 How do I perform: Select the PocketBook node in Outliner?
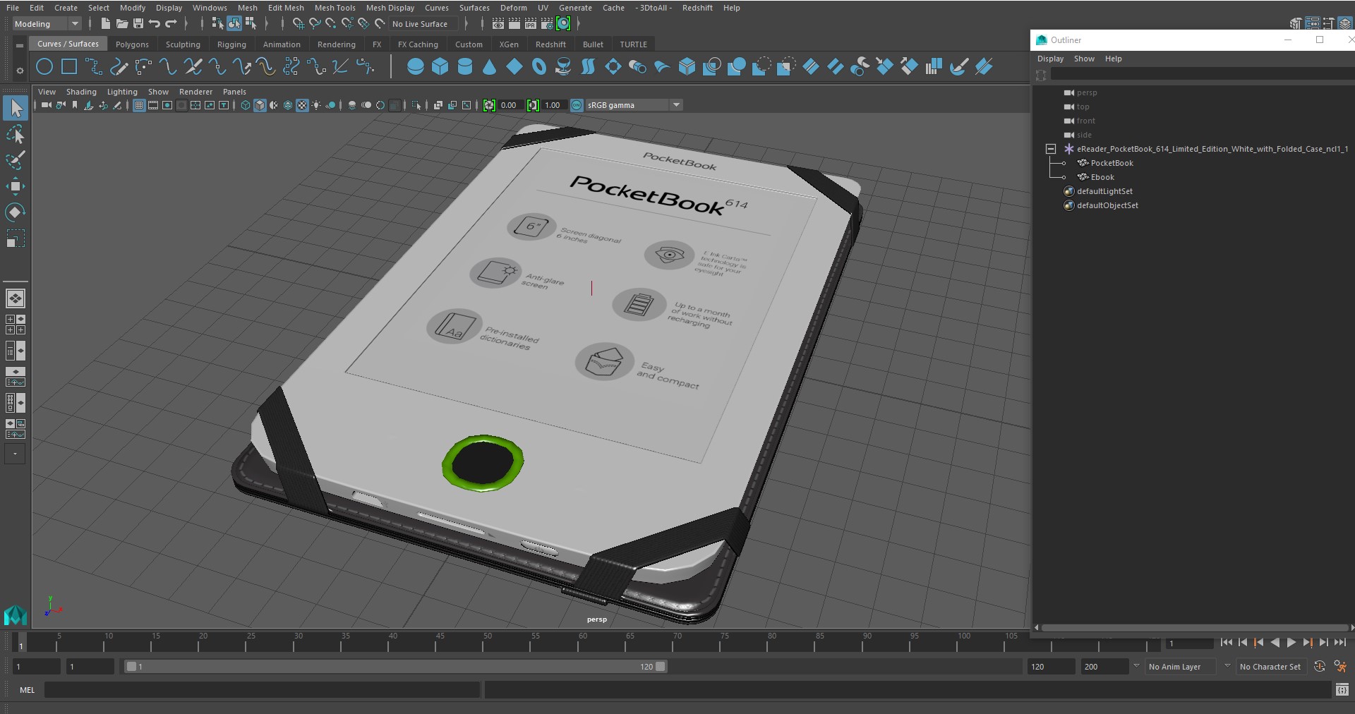(x=1112, y=163)
